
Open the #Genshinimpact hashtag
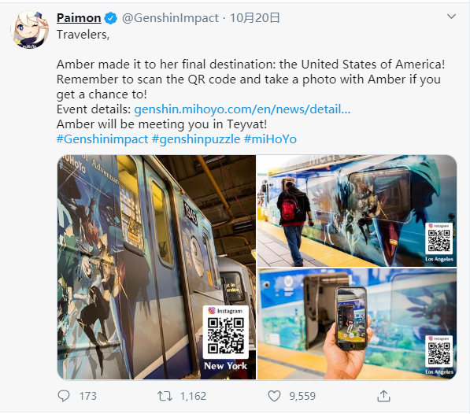[x=102, y=139]
